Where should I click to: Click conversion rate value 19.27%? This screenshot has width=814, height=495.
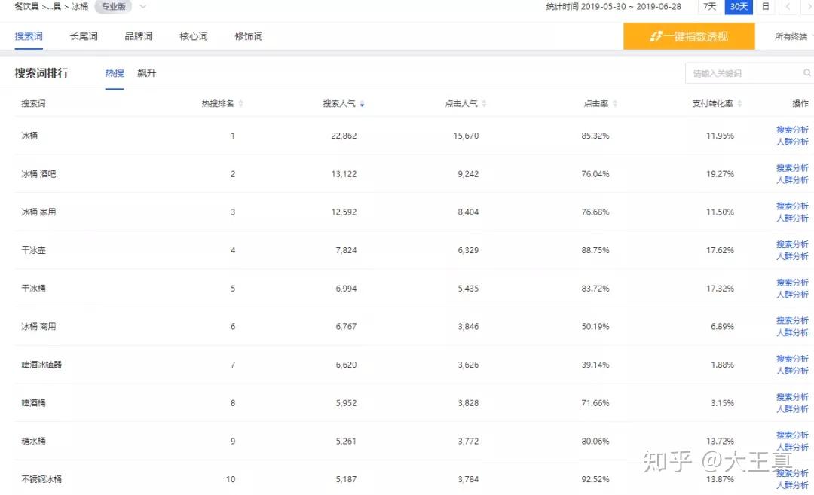point(720,174)
